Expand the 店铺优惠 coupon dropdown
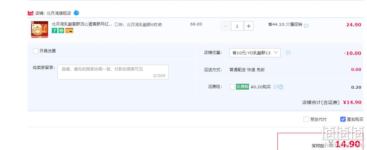This screenshot has height=150, width=367. 255,53
